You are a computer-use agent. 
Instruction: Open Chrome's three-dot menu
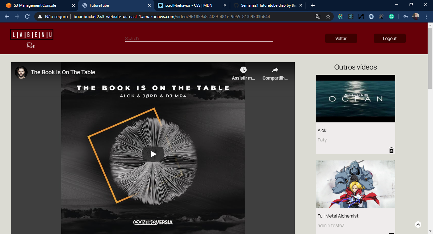(x=426, y=16)
